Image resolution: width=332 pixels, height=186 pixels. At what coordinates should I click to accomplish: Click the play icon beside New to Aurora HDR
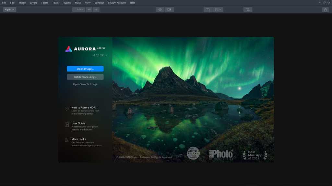click(x=67, y=108)
